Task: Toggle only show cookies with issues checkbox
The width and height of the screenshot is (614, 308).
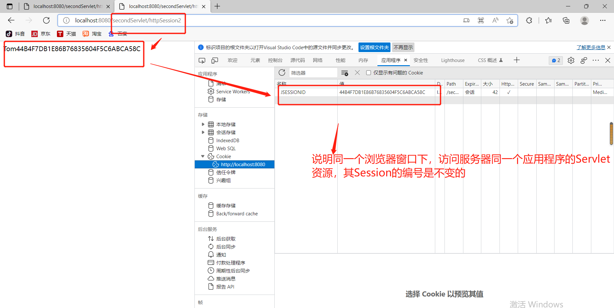Action: click(368, 73)
